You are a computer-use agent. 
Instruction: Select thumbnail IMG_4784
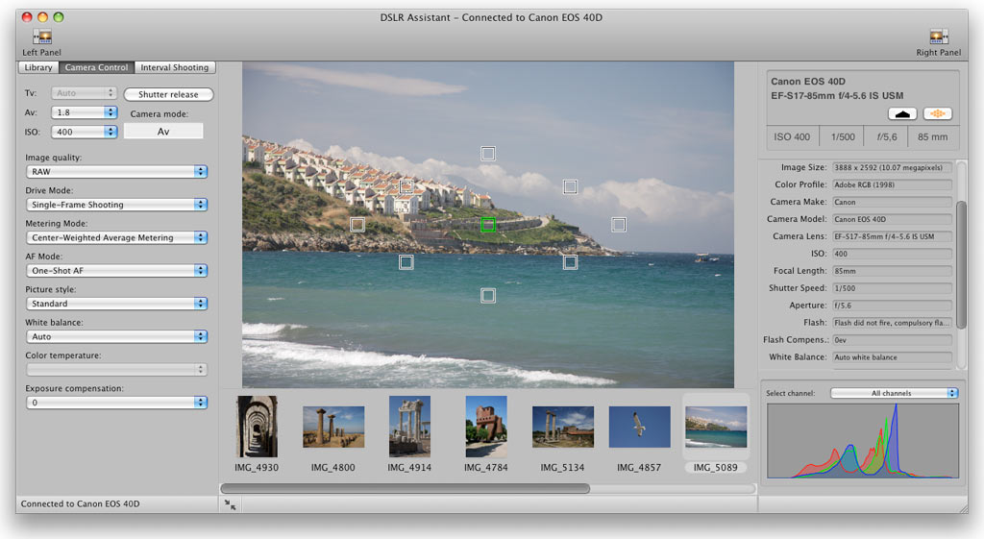point(486,427)
